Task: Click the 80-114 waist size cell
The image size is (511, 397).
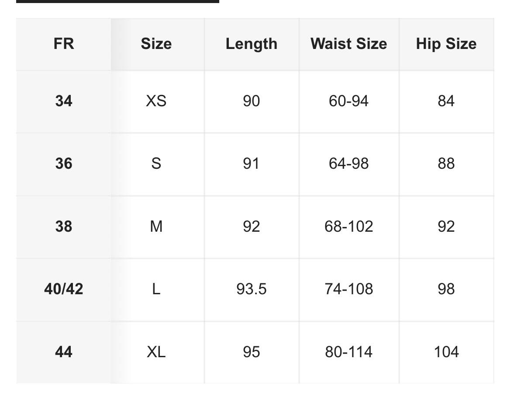Action: pyautogui.click(x=349, y=352)
